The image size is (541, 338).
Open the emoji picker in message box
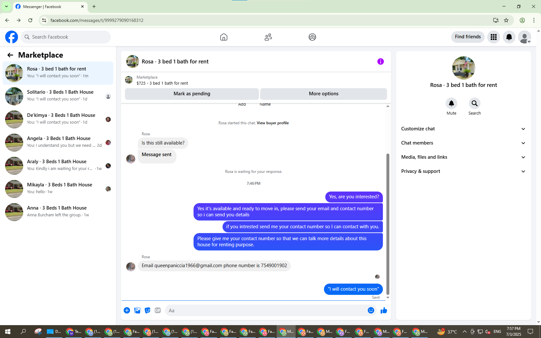coord(371,310)
